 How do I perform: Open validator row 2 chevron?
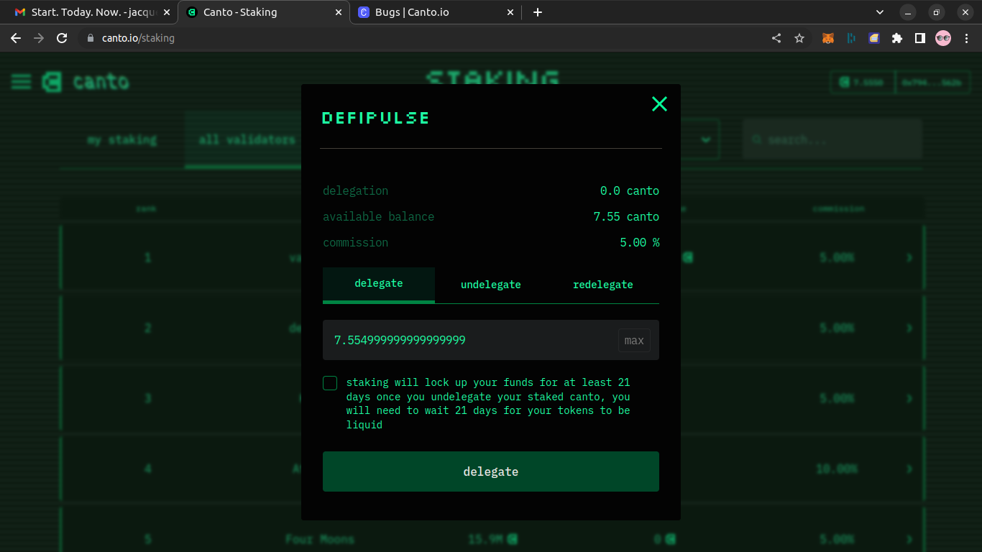[x=909, y=328]
